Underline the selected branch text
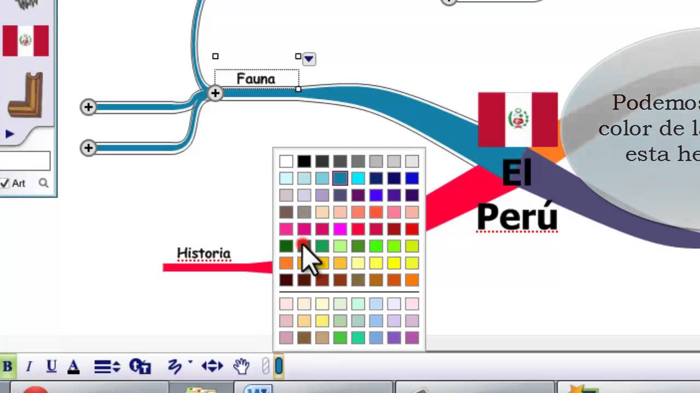The width and height of the screenshot is (700, 393). [51, 366]
